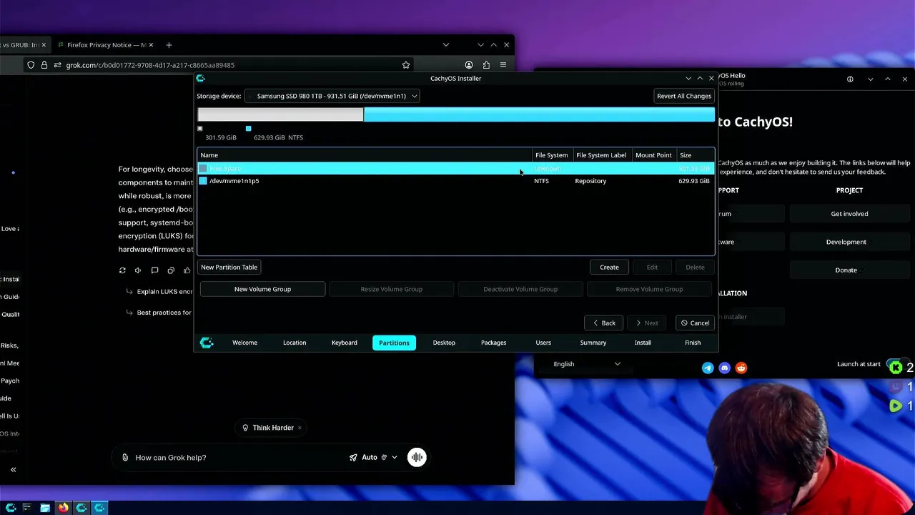Click the paperclip attach icon in Grok
The height and width of the screenshot is (515, 915).
coord(125,458)
